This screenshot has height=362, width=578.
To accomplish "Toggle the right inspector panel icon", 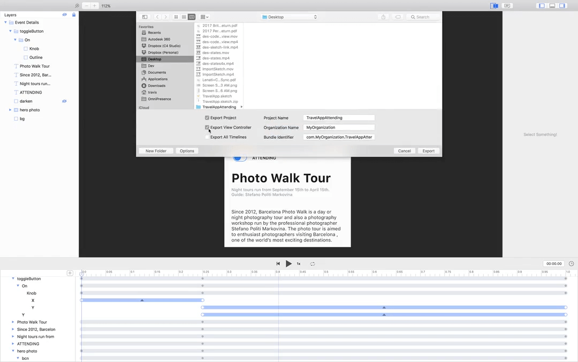I will tap(562, 5).
